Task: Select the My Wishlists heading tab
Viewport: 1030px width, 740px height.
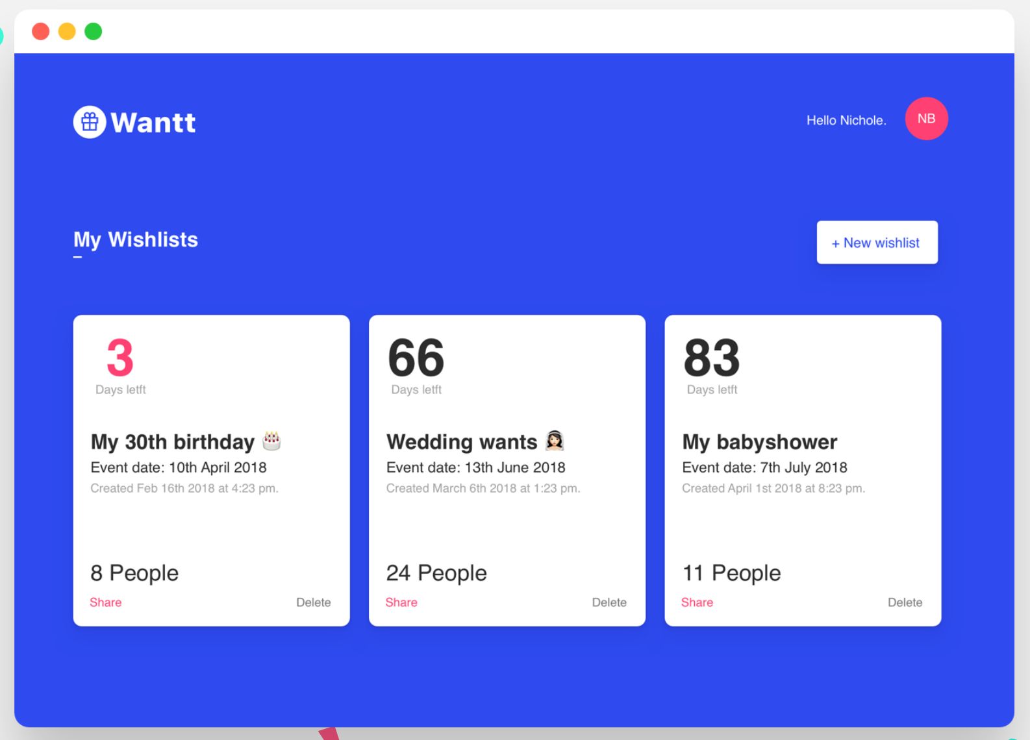Action: click(x=136, y=240)
